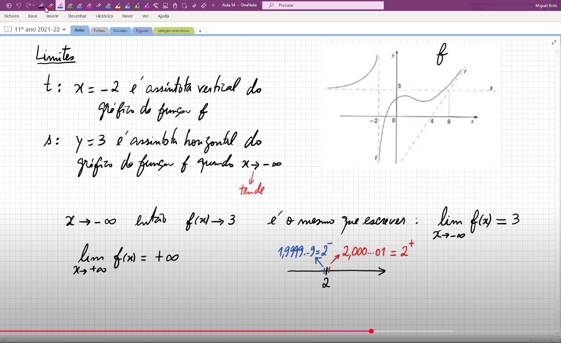Click the Ver ribbon tab

[x=145, y=16]
